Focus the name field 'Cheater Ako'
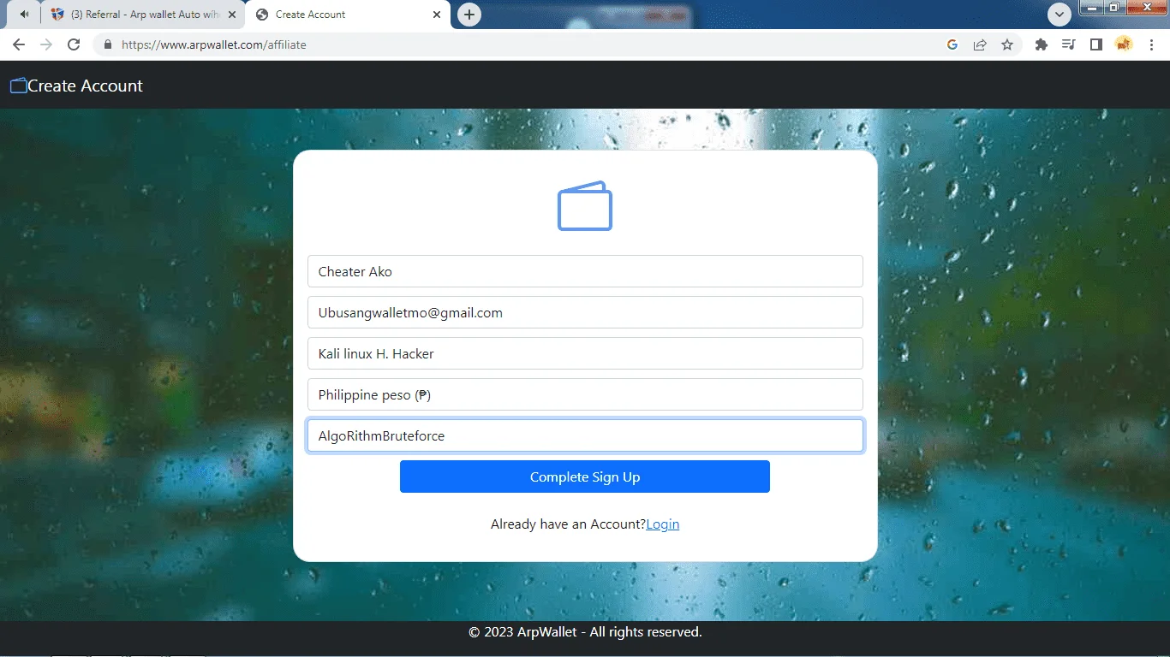Image resolution: width=1170 pixels, height=657 pixels. 585,271
